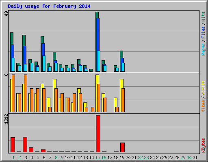Click the 8 maximum value on visits axis
Viewport: 208px width, 162px height.
coord(6,75)
